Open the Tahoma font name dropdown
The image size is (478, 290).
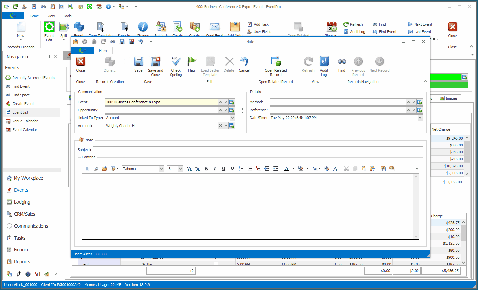(161, 169)
